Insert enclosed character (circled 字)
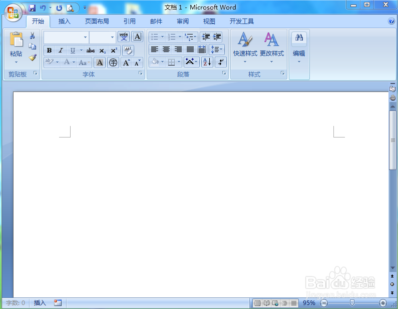398x309 pixels. (113, 62)
